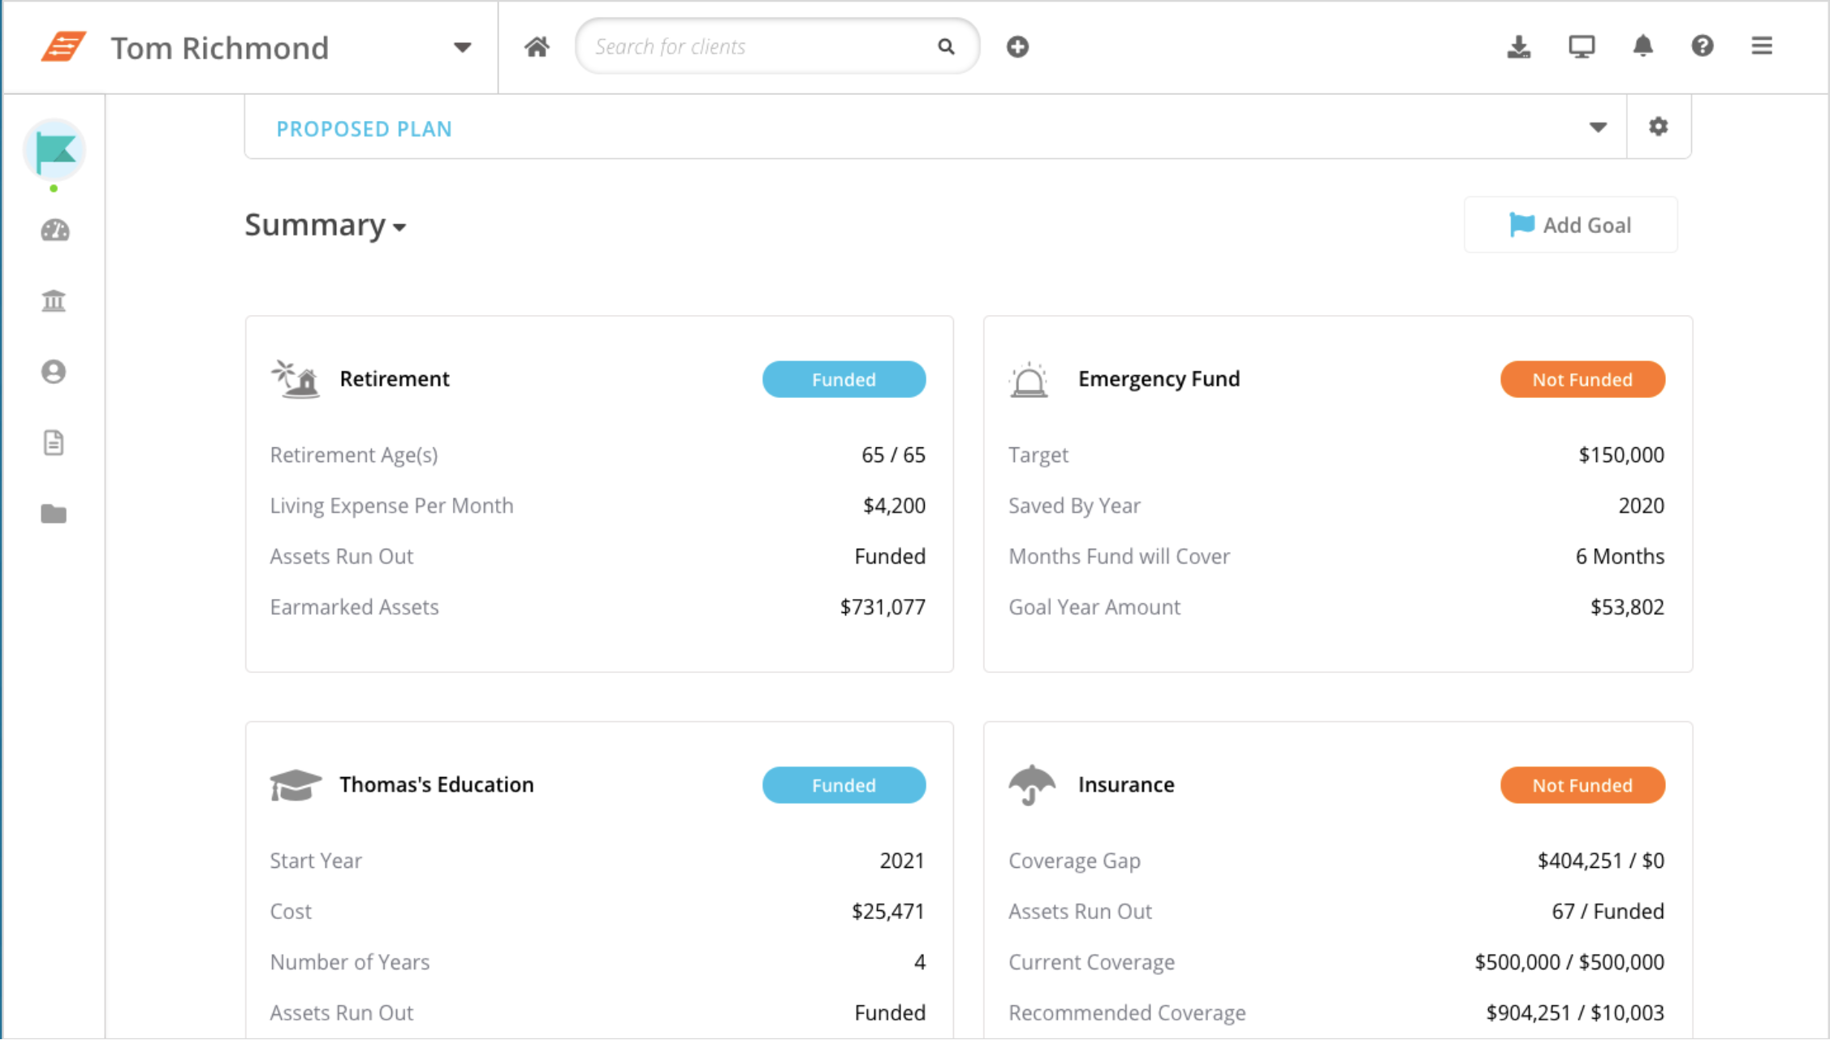Click the Add Goal button
The width and height of the screenshot is (1830, 1040).
click(x=1570, y=225)
